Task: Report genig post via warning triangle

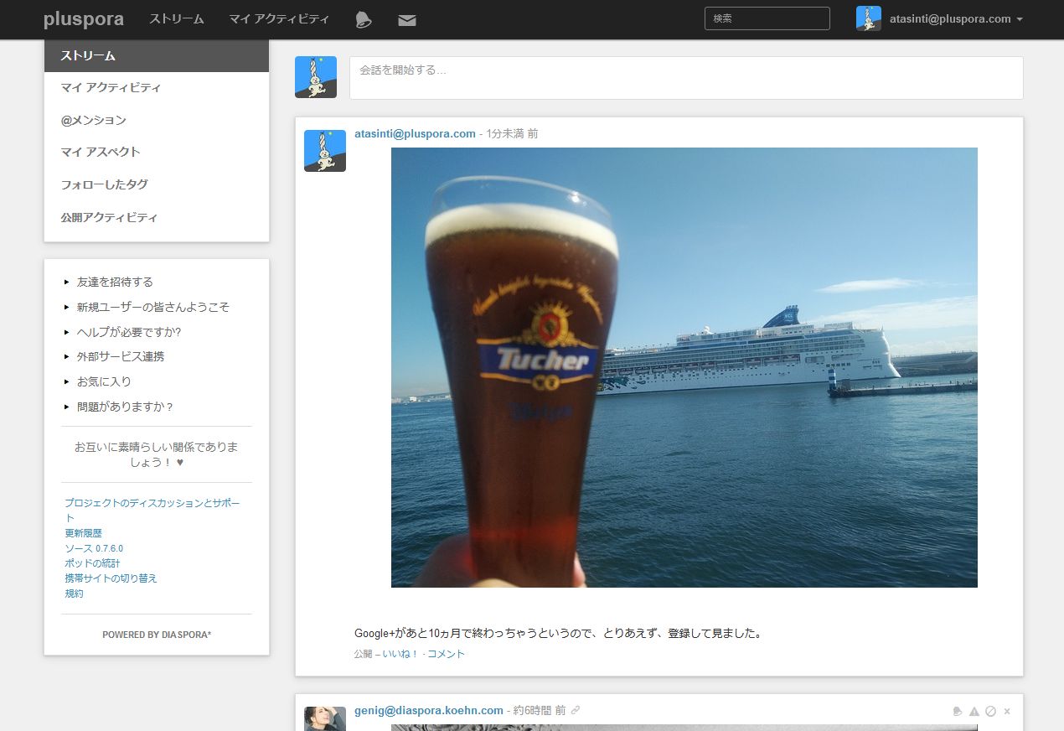Action: click(974, 711)
